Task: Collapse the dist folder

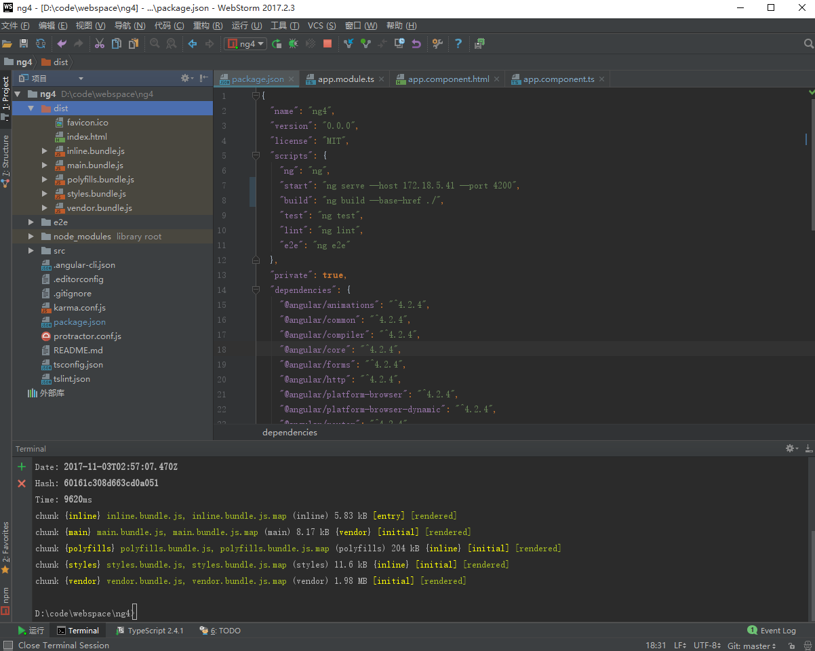Action: pos(31,108)
